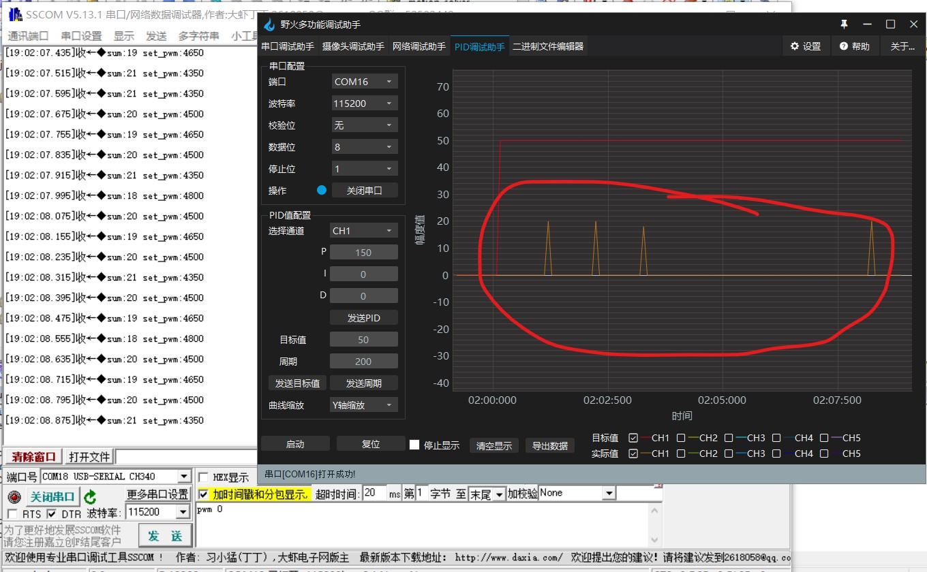This screenshot has width=927, height=572.
Task: Click the 目标值 field showing 50
Action: (364, 340)
